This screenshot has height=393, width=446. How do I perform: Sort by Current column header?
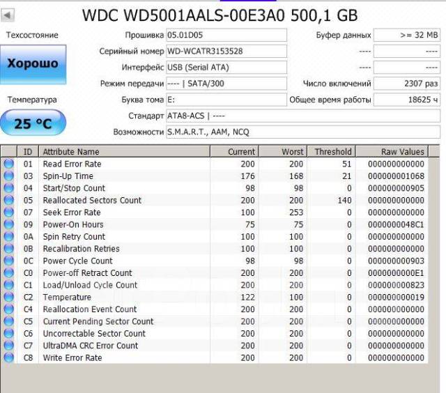[x=234, y=152]
